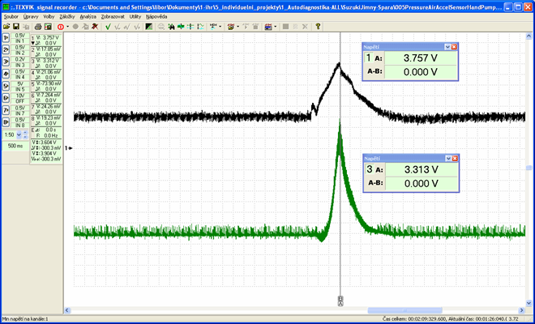Click the green checkmark icon
This screenshot has height=324, width=535.
[108, 27]
